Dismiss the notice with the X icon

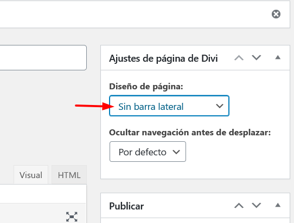point(276,14)
